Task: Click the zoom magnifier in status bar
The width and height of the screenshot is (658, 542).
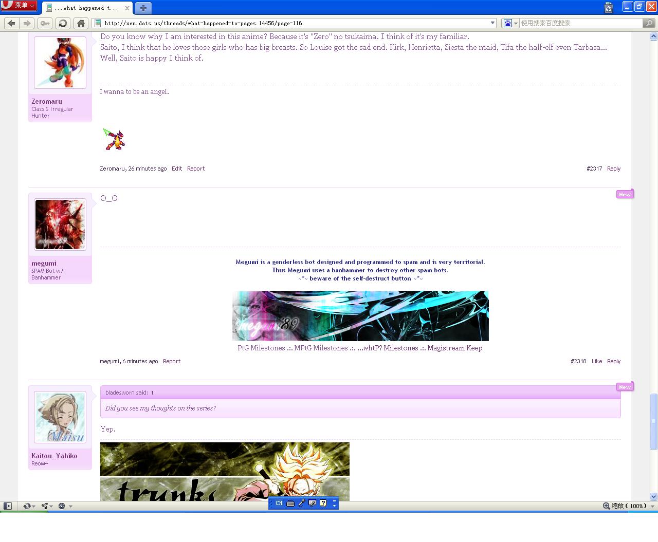Action: click(607, 506)
